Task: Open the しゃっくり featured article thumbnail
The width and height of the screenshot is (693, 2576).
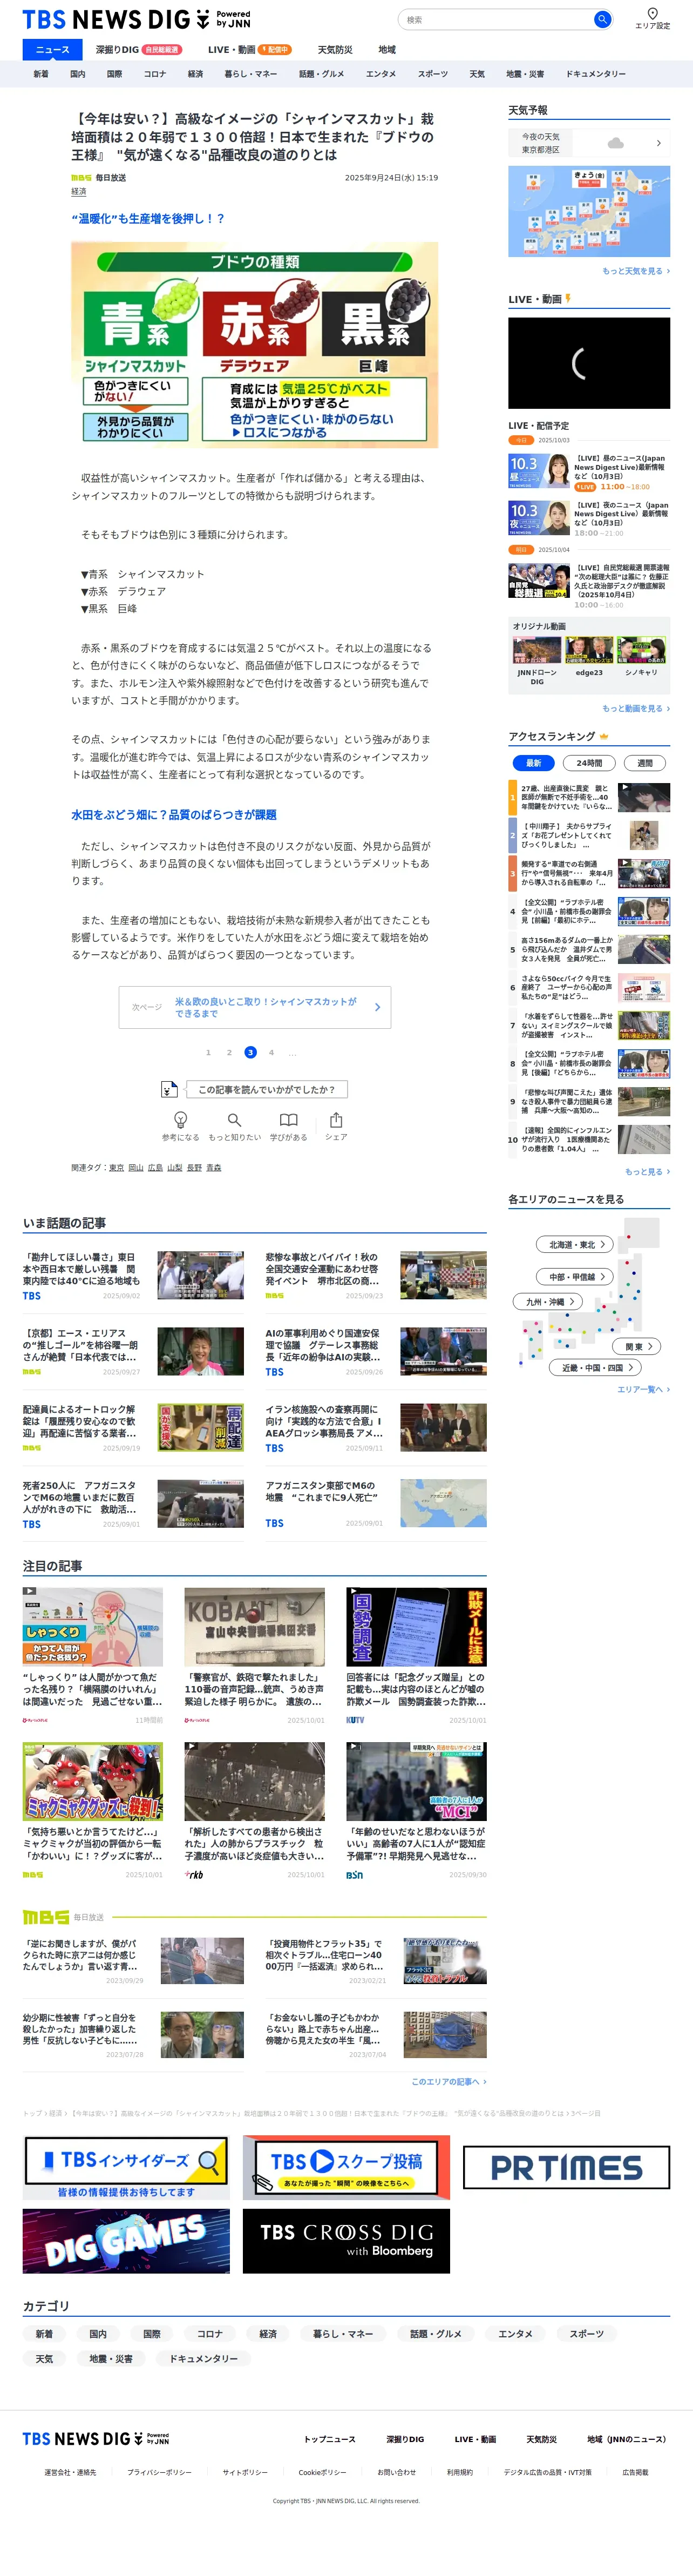Action: (93, 1627)
